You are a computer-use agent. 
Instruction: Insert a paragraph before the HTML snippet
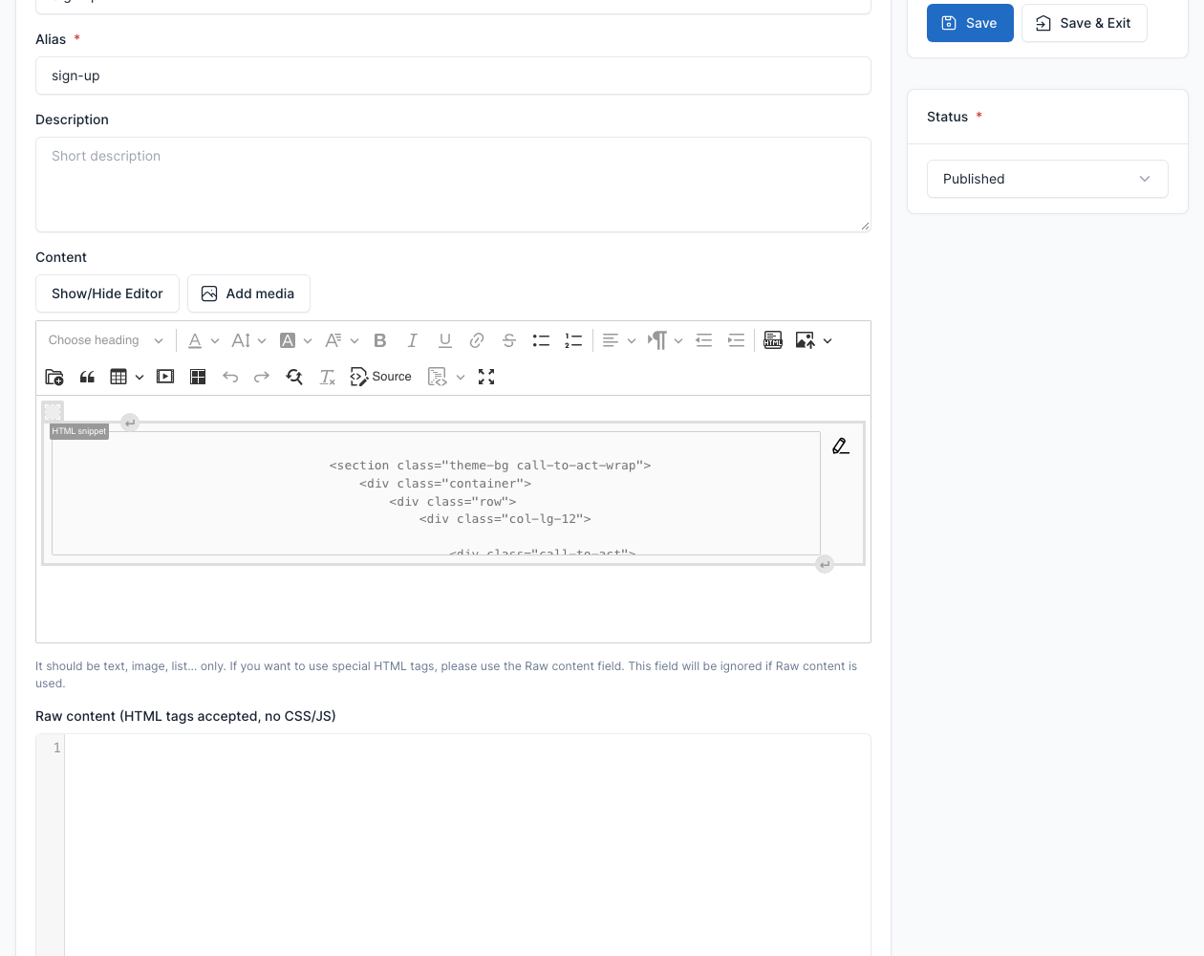(x=130, y=423)
